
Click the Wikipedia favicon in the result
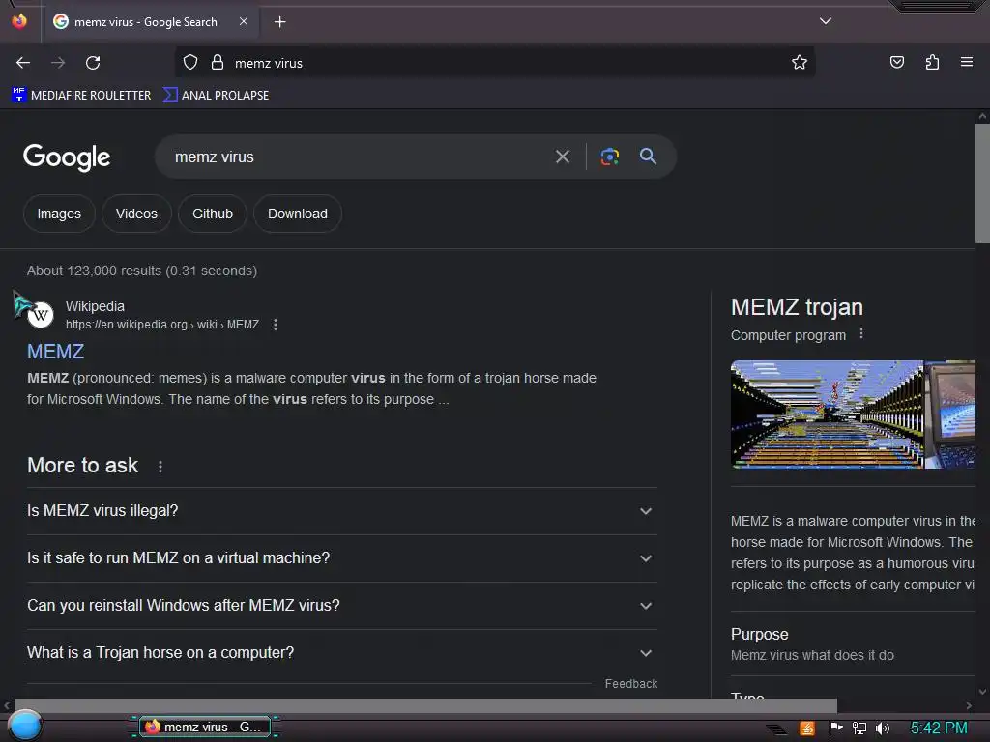coord(40,315)
